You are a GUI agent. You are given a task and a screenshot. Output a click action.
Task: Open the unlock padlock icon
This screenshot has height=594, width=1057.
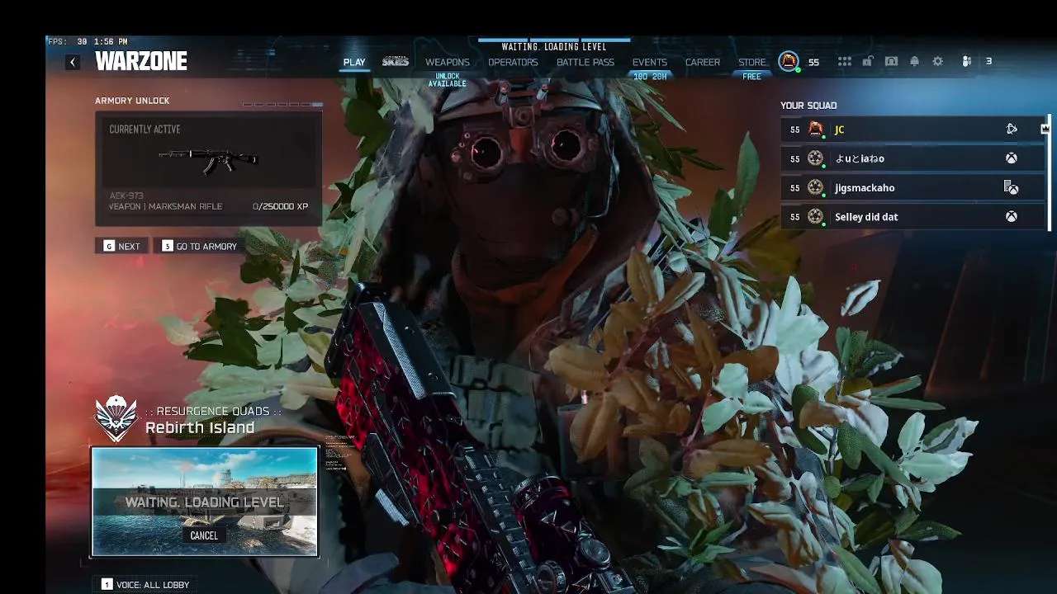coord(867,62)
